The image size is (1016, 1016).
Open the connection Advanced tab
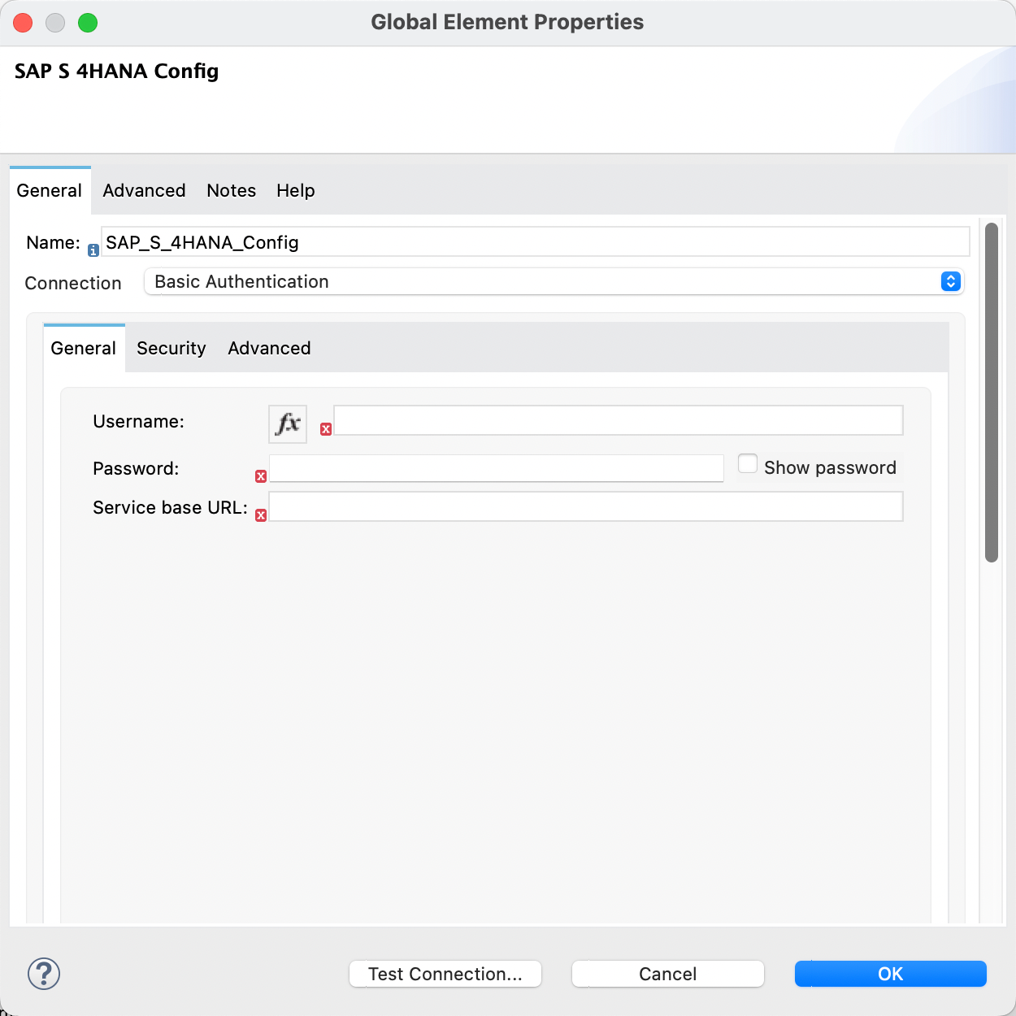point(270,348)
